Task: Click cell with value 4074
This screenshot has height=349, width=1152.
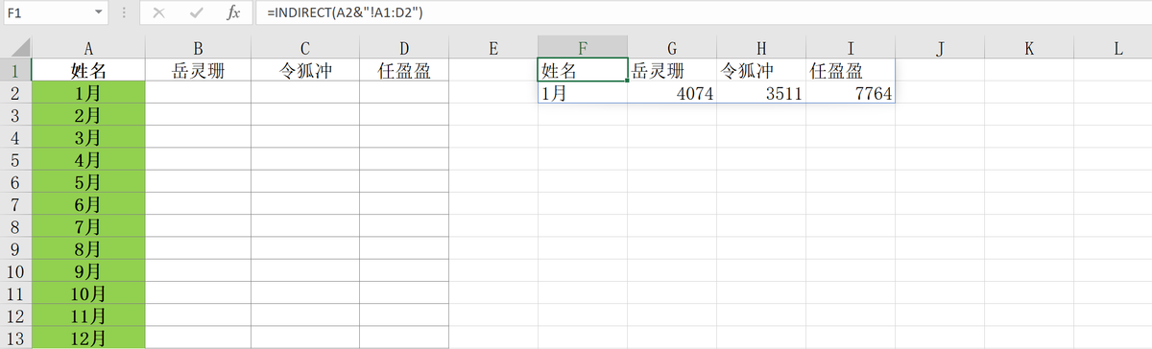Action: coord(672,93)
